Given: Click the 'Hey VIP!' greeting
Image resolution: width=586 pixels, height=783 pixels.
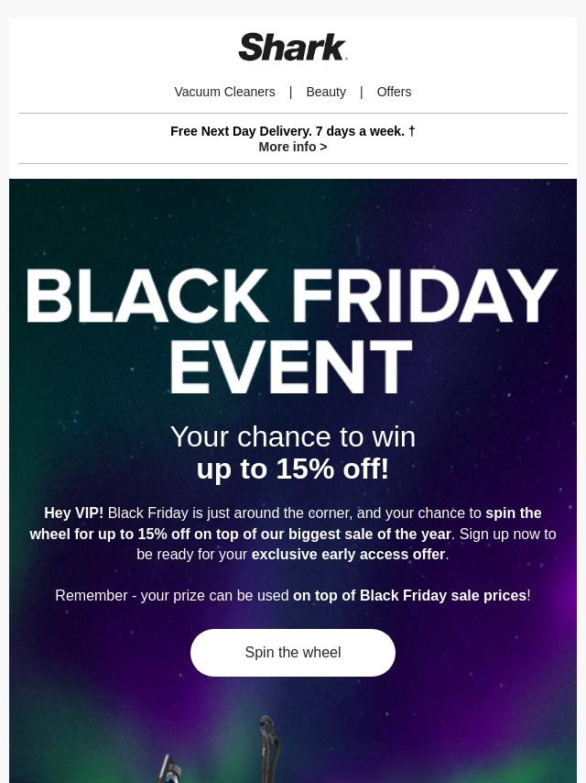Looking at the screenshot, I should [x=73, y=513].
